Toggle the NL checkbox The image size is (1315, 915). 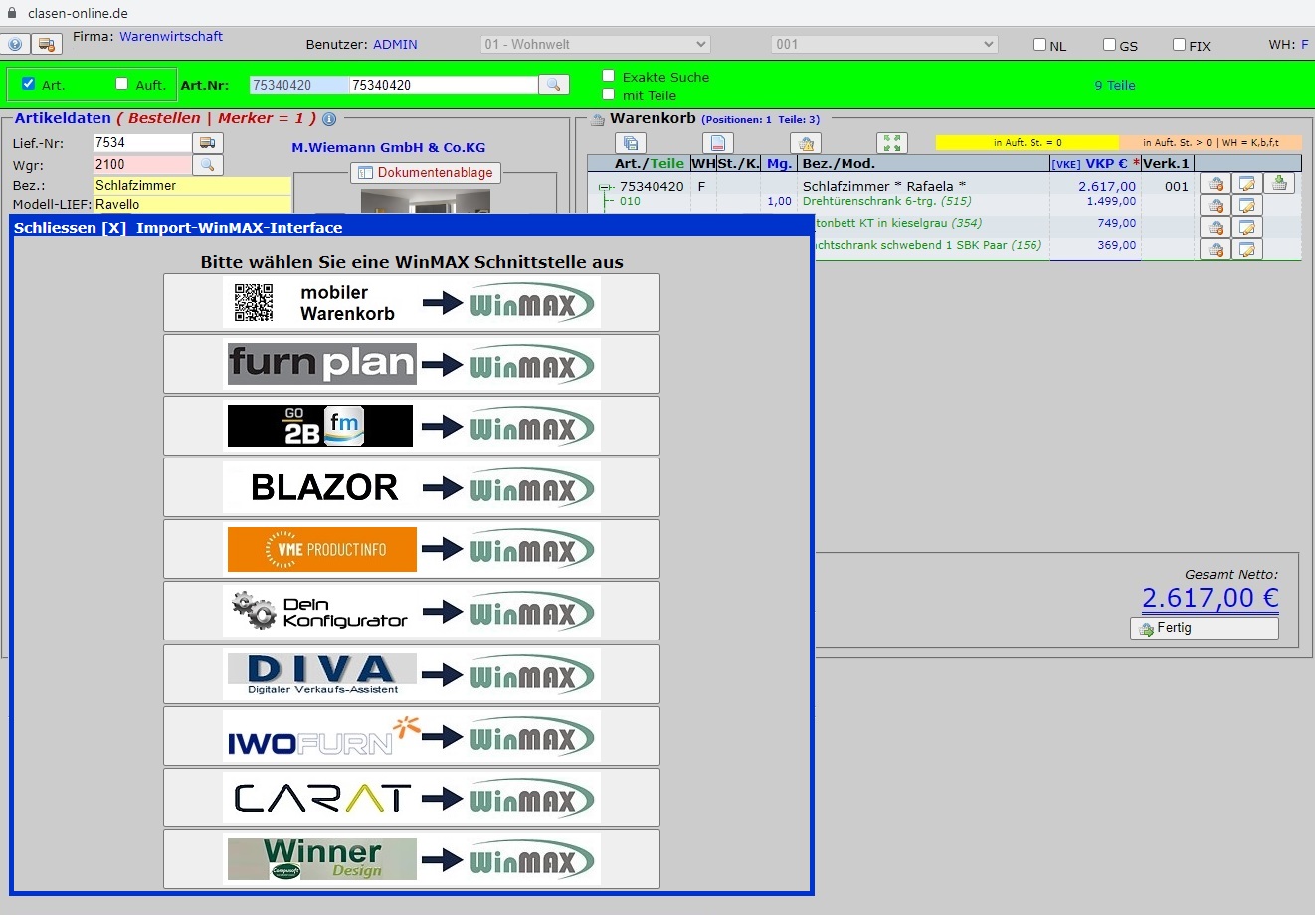coord(1040,45)
